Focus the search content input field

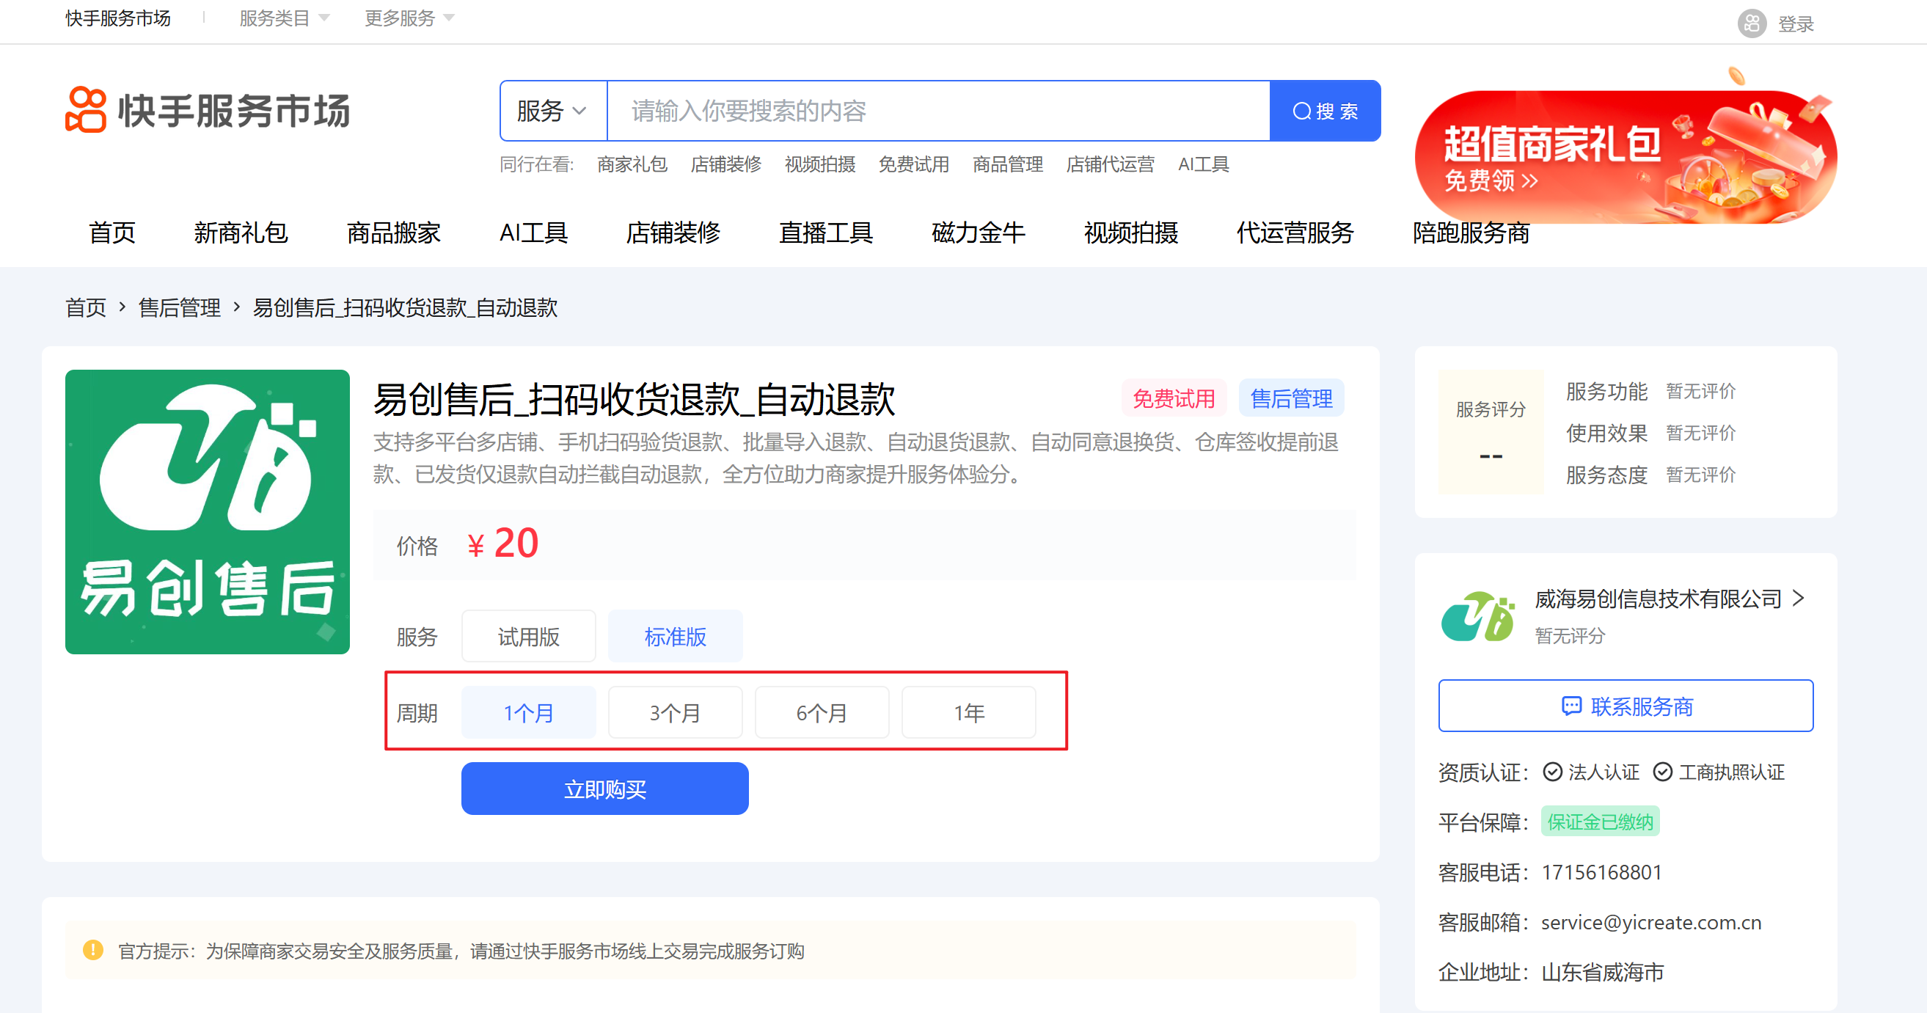[938, 111]
